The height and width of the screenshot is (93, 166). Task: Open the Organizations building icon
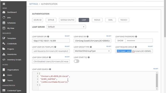pos(4,70)
